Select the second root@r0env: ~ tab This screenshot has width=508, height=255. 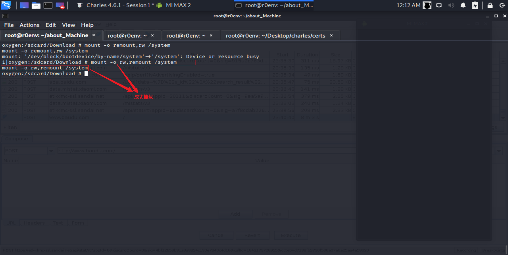[x=185, y=36]
